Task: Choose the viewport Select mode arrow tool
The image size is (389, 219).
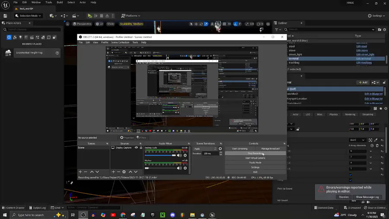Action: 191,24
